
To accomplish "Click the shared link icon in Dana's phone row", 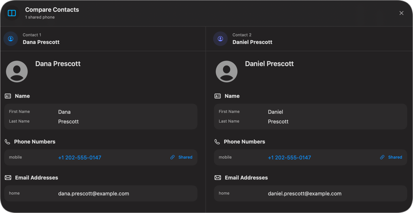I will pos(173,157).
